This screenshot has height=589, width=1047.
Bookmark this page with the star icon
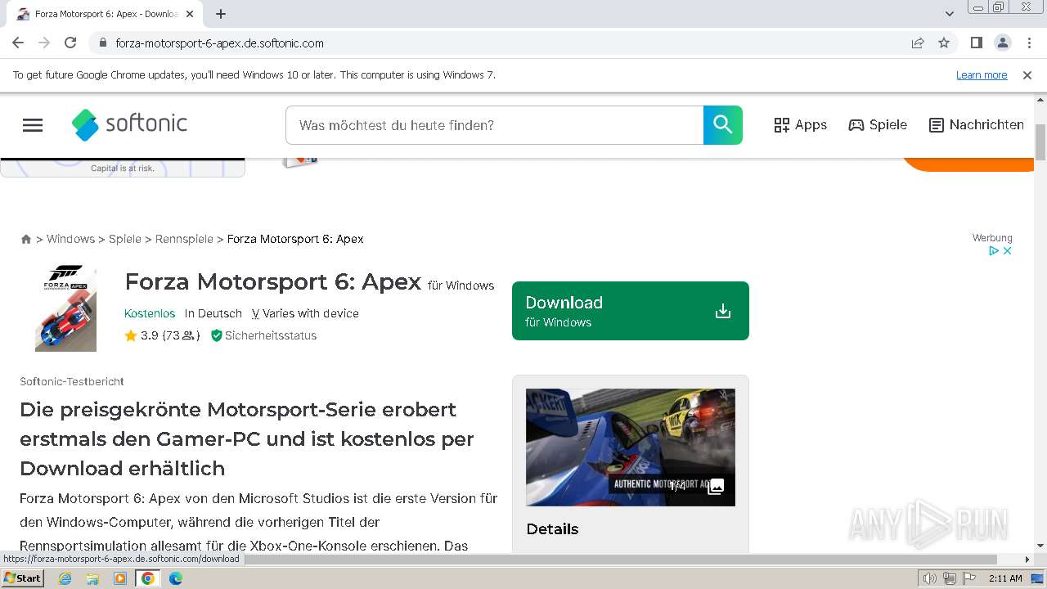pyautogui.click(x=944, y=43)
